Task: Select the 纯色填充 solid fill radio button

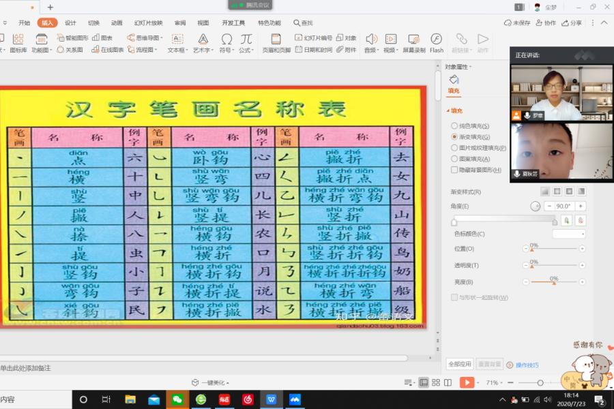Action: [x=472, y=127]
